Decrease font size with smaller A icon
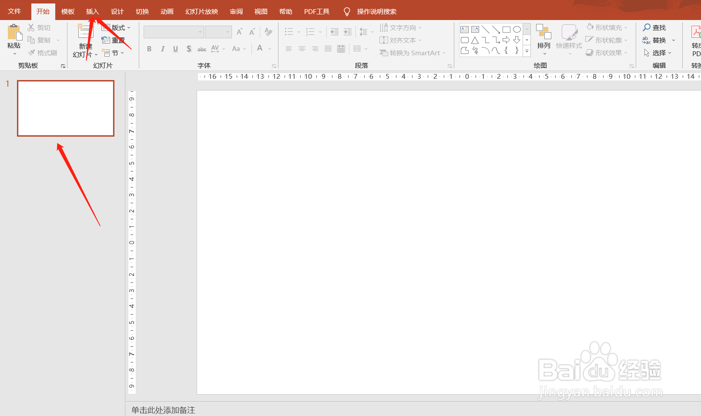 tap(252, 32)
